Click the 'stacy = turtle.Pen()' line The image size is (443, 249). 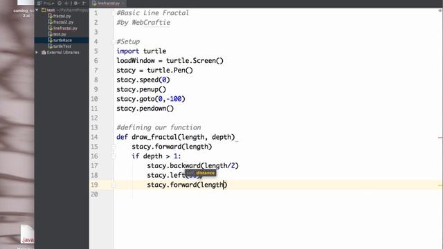(154, 71)
